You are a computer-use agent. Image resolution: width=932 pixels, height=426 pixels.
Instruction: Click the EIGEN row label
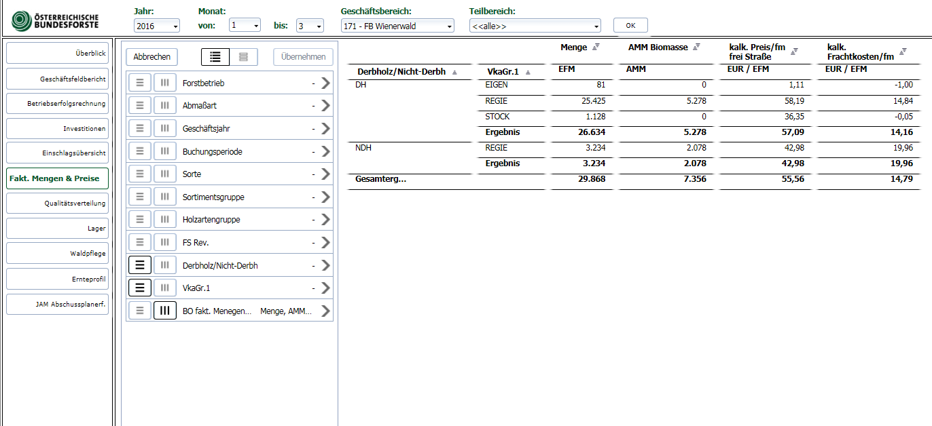(x=497, y=85)
